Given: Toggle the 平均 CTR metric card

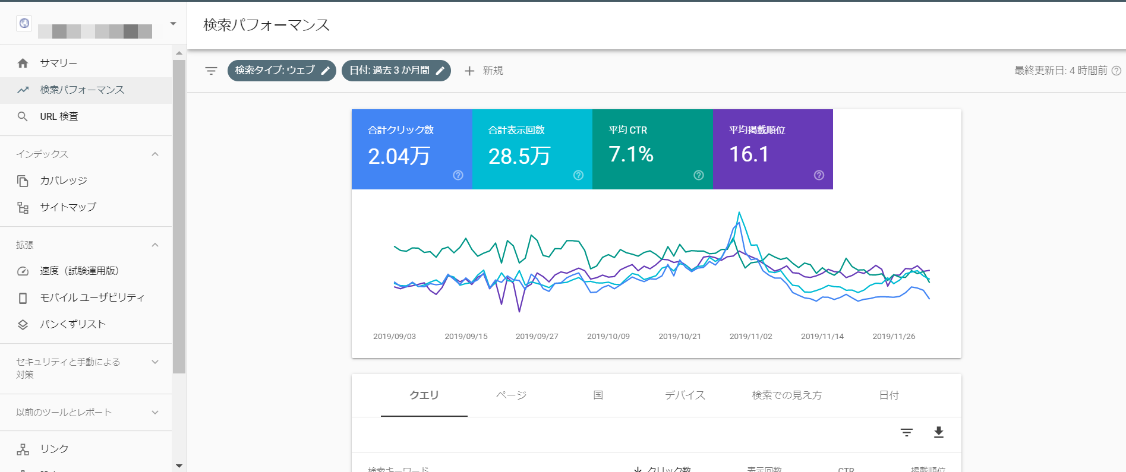Looking at the screenshot, I should (652, 149).
